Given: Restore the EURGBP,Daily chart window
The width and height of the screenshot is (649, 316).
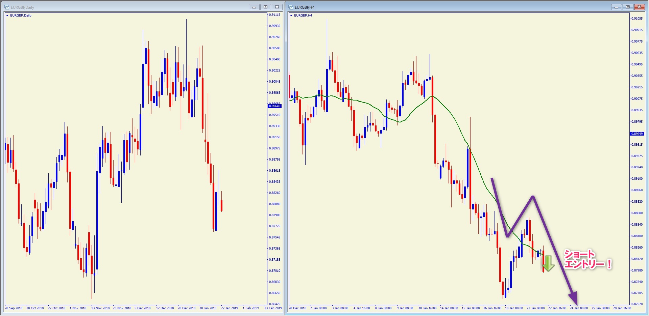Looking at the screenshot, I should coord(265,7).
